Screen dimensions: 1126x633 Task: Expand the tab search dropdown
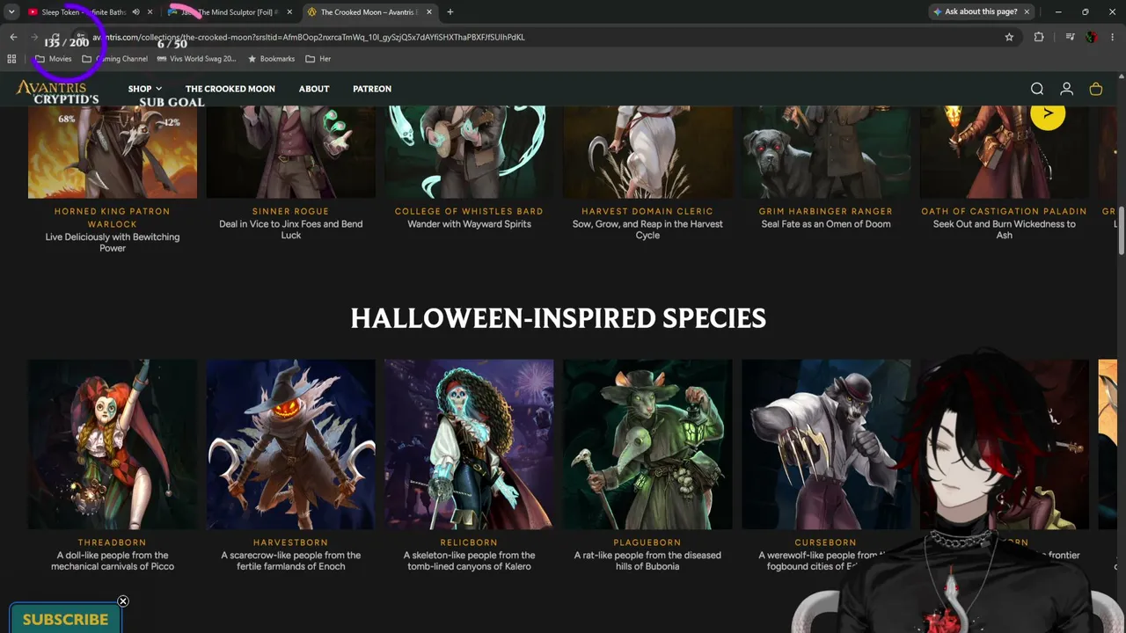point(11,12)
